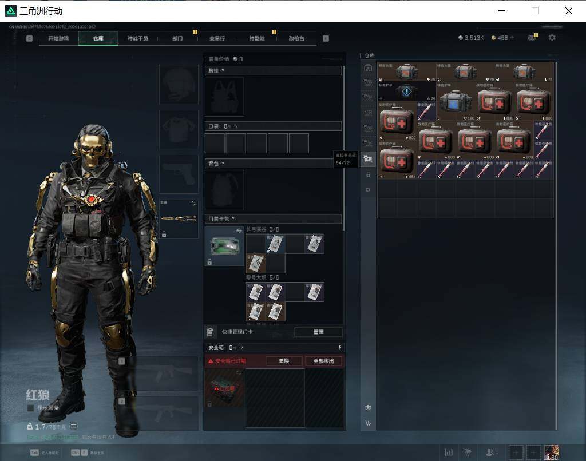586x461 pixels.
Task: Select the empty pistol slot
Action: [x=179, y=174]
